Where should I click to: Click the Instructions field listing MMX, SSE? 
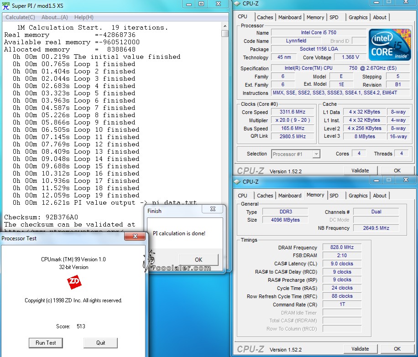pyautogui.click(x=340, y=93)
